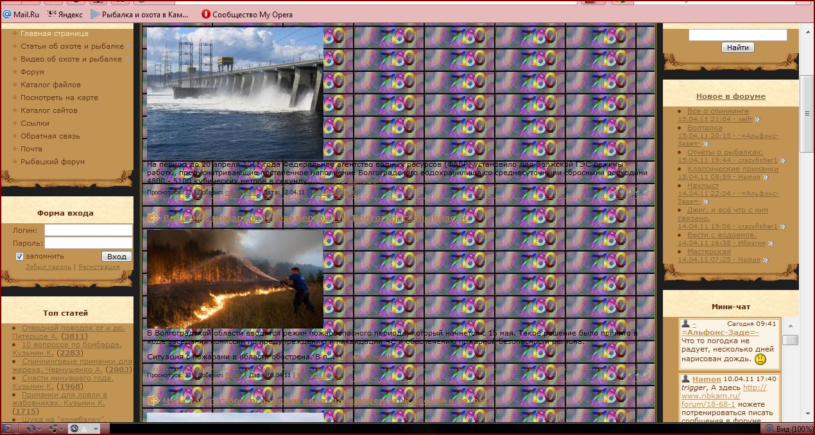Click 'Регистрация' link
This screenshot has width=815, height=435.
tap(99, 267)
